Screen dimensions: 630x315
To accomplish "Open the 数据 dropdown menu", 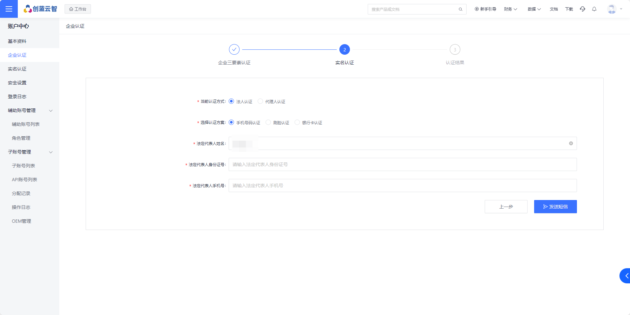I will pyautogui.click(x=534, y=9).
